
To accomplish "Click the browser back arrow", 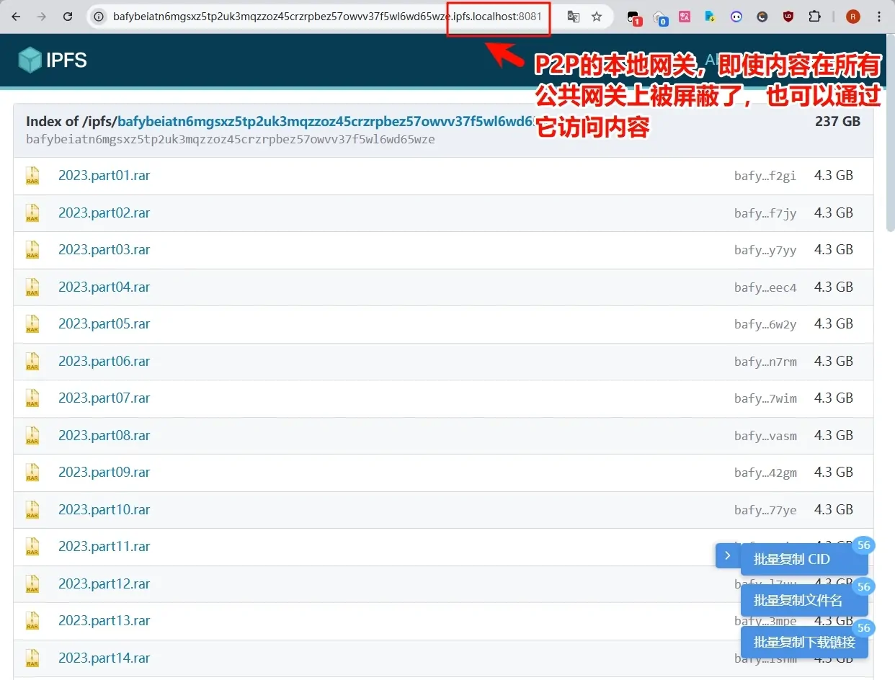I will (x=16, y=17).
